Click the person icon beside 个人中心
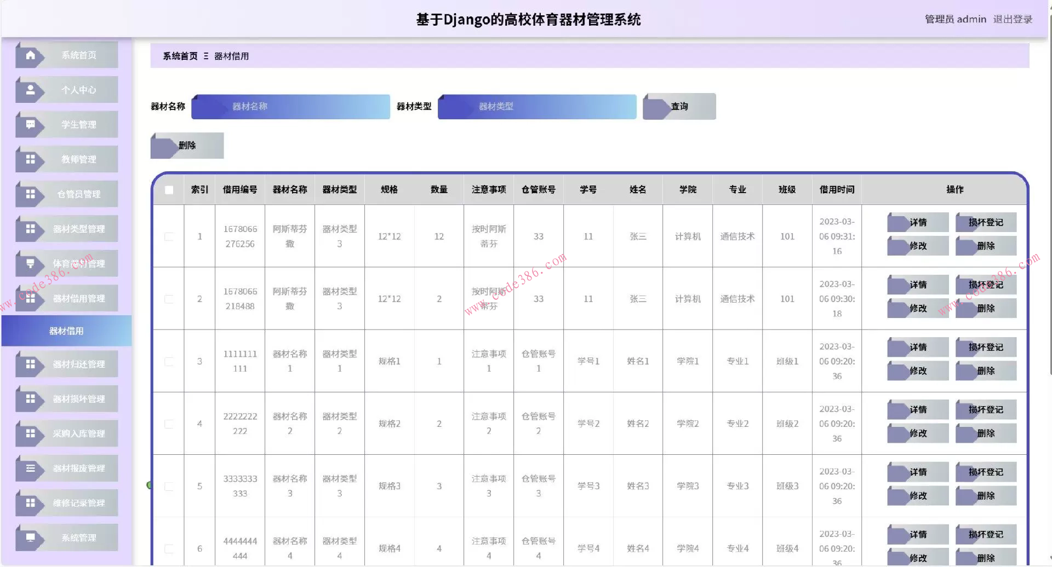The width and height of the screenshot is (1052, 567). point(30,90)
